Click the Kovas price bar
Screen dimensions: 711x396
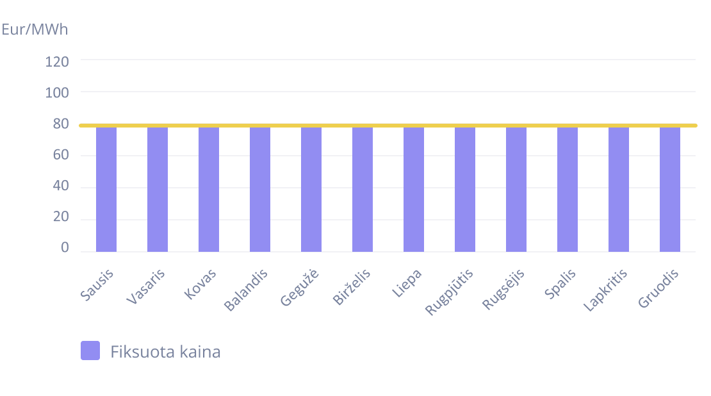[x=209, y=189]
